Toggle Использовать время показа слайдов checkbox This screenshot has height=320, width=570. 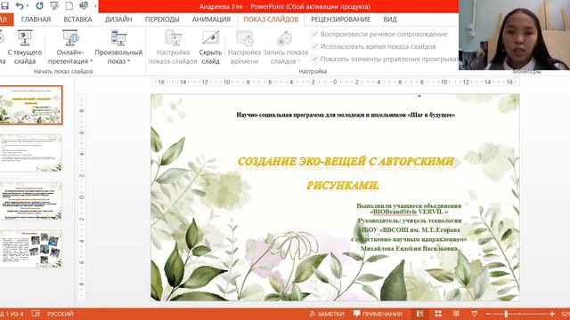click(x=314, y=46)
